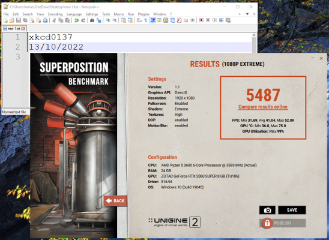329x240 pixels.
Task: Toggle file monitoring eye icon
Action: 192,20
